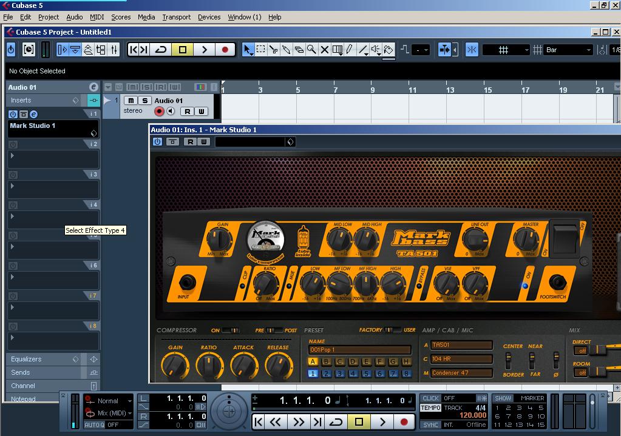Open the File menu

(x=8, y=17)
